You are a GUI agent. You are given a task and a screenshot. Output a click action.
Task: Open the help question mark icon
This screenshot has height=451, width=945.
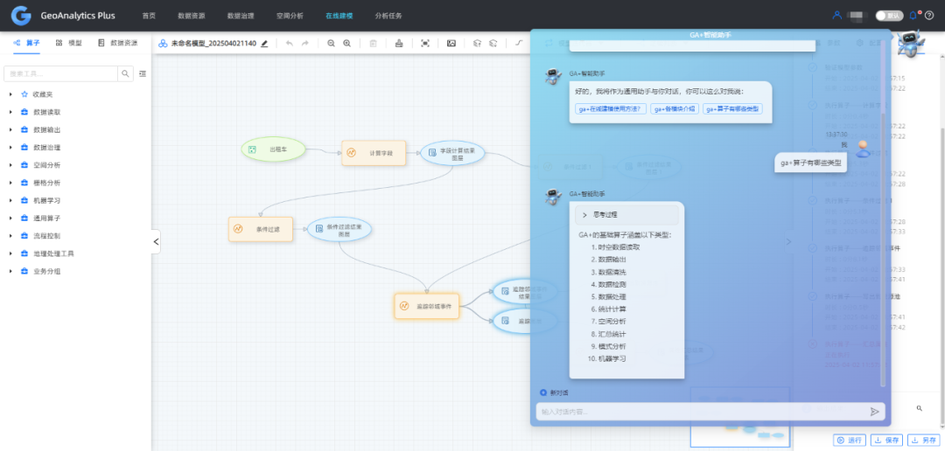929,16
